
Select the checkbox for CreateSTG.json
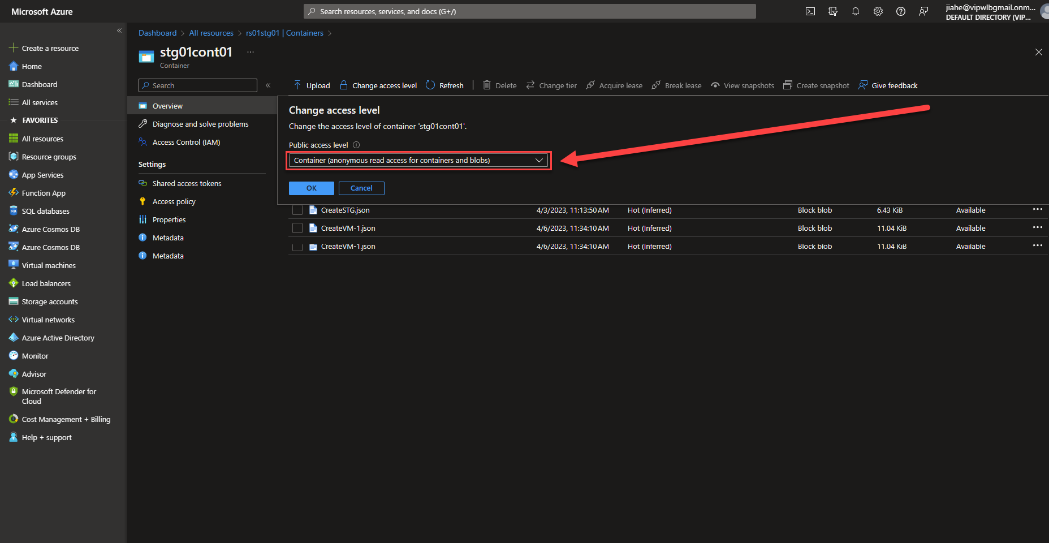tap(297, 210)
